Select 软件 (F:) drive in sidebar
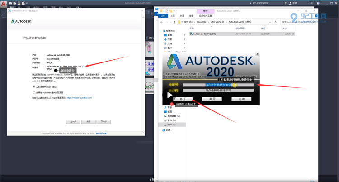The image size is (339, 182). point(172,125)
